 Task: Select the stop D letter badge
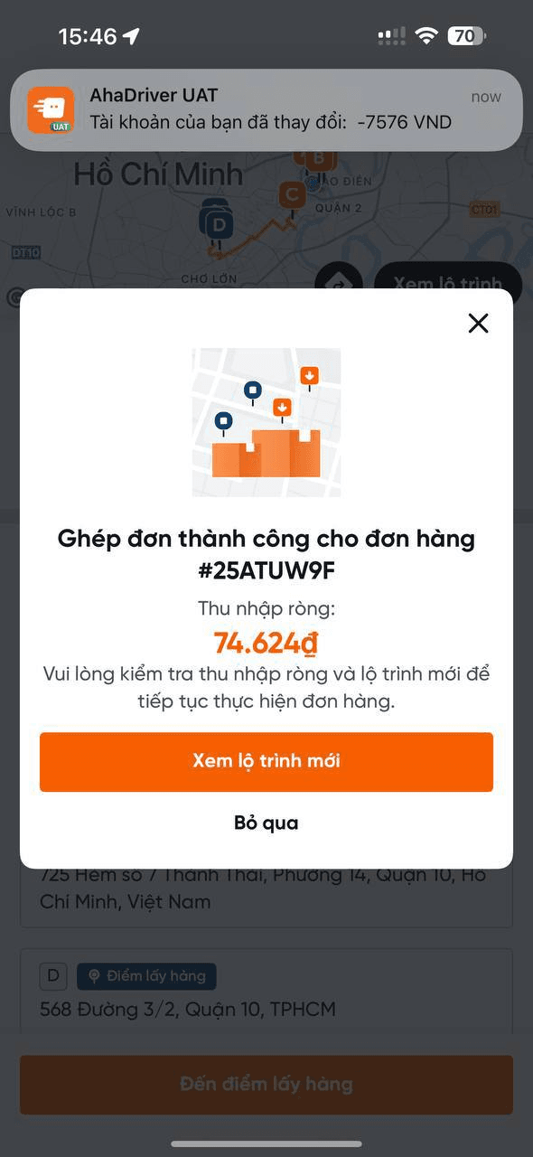point(52,976)
